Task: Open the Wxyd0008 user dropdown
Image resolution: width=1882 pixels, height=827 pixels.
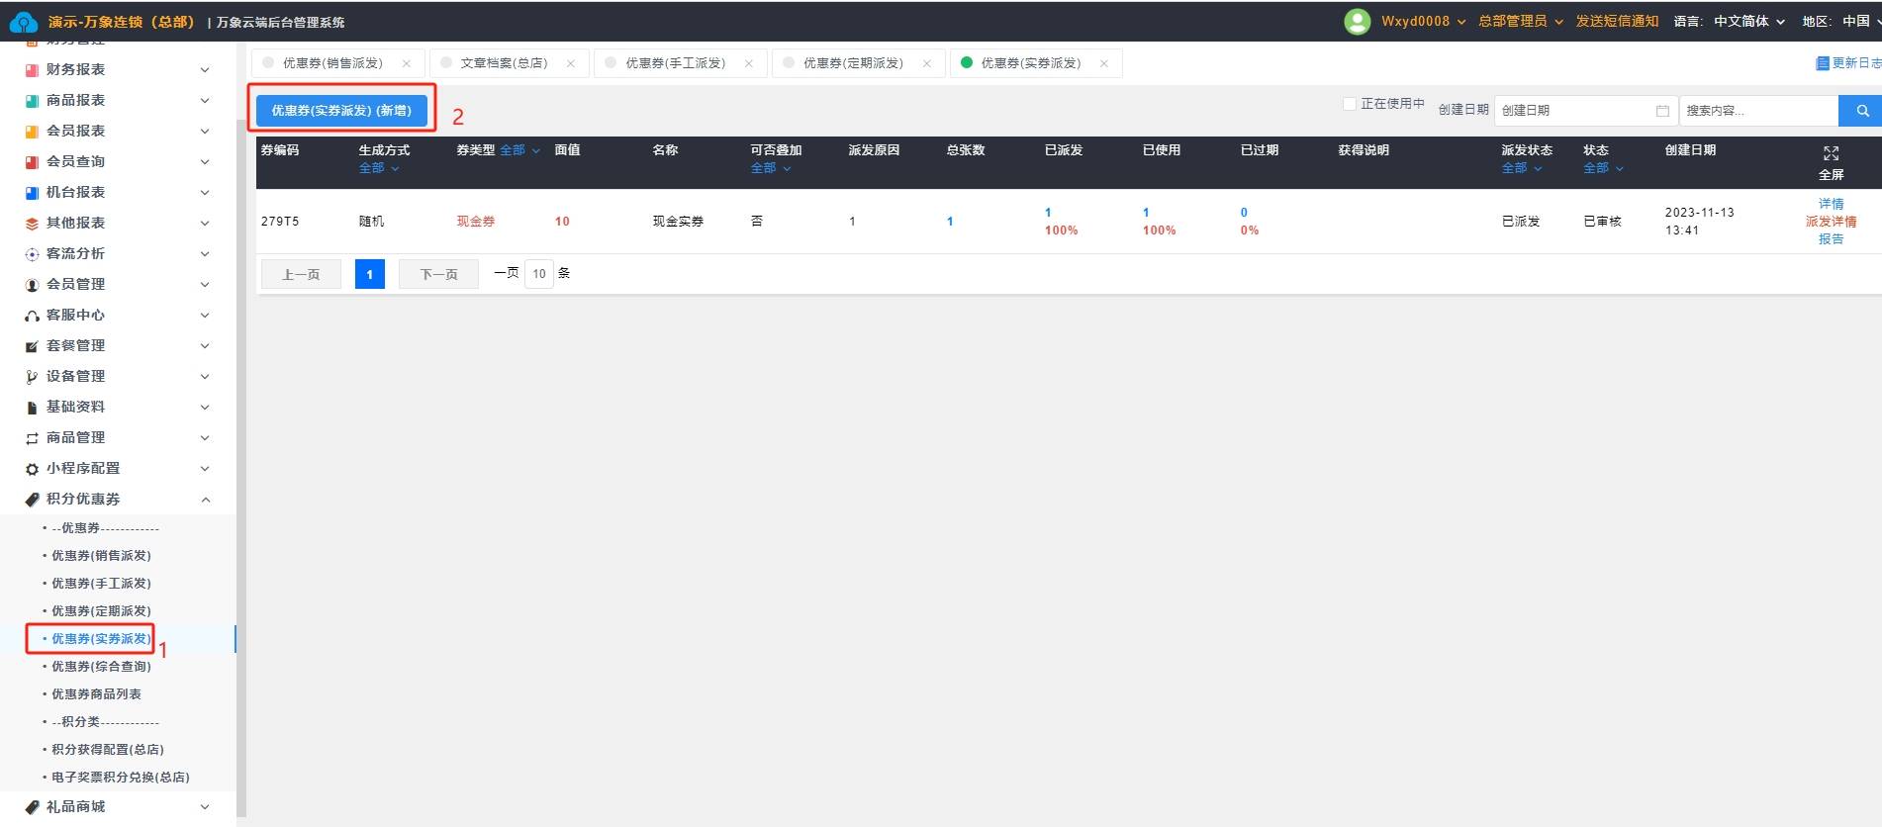Action: click(x=1423, y=22)
